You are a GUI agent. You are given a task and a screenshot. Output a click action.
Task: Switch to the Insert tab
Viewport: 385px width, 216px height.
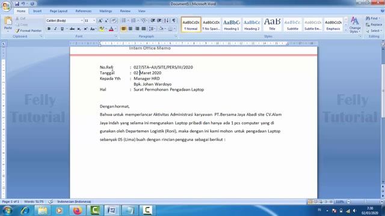pos(37,11)
